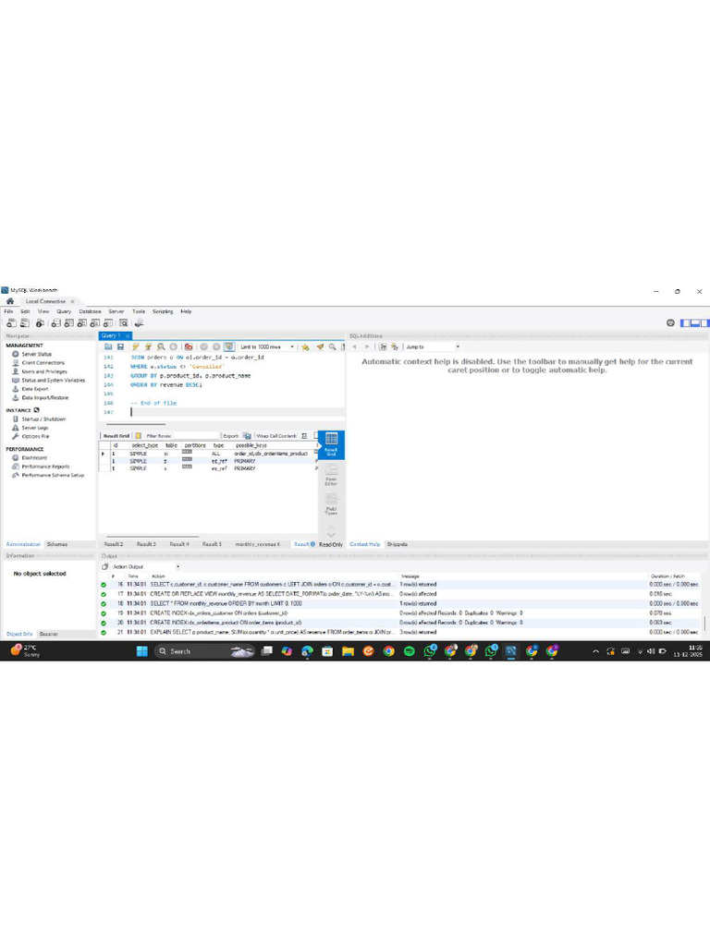Toggle invisible characters icon in editor toolbar
This screenshot has height=946, width=710.
tap(343, 347)
